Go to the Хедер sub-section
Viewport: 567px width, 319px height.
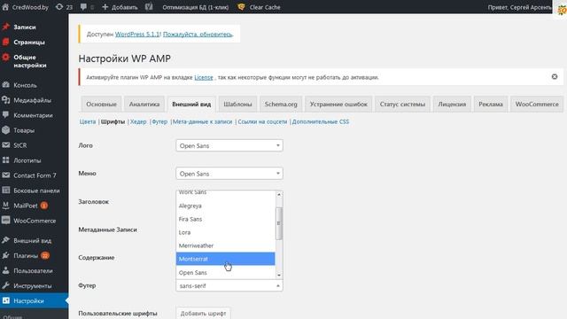click(x=138, y=121)
